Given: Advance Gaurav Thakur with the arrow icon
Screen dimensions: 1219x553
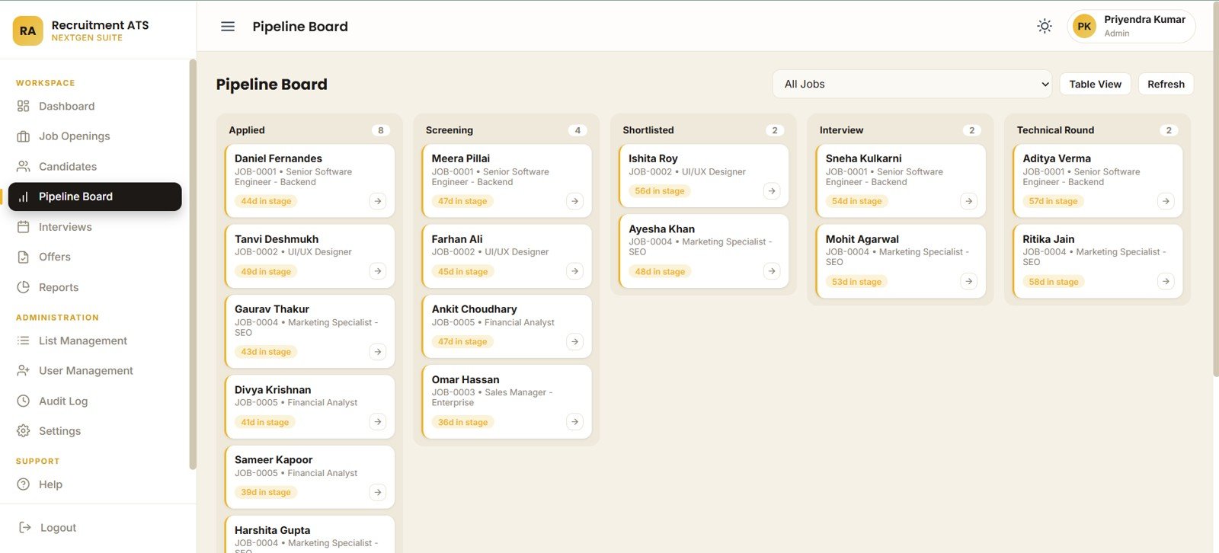Looking at the screenshot, I should click(378, 352).
